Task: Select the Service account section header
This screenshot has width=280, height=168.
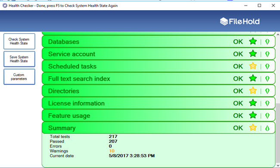Action: (x=159, y=54)
